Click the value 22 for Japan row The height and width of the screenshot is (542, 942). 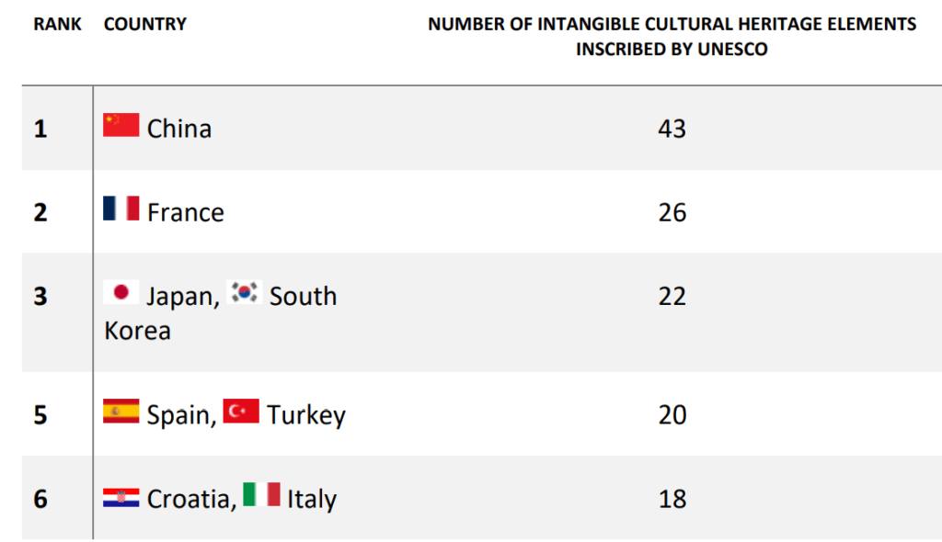tap(672, 296)
